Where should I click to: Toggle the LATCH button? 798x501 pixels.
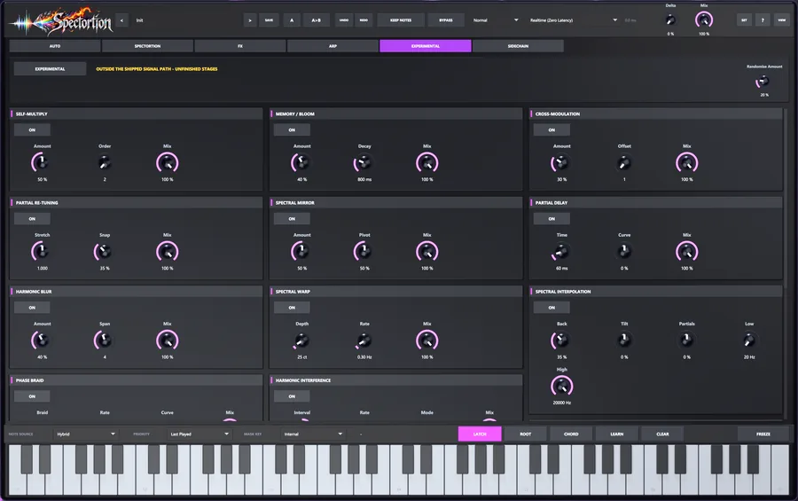(480, 434)
